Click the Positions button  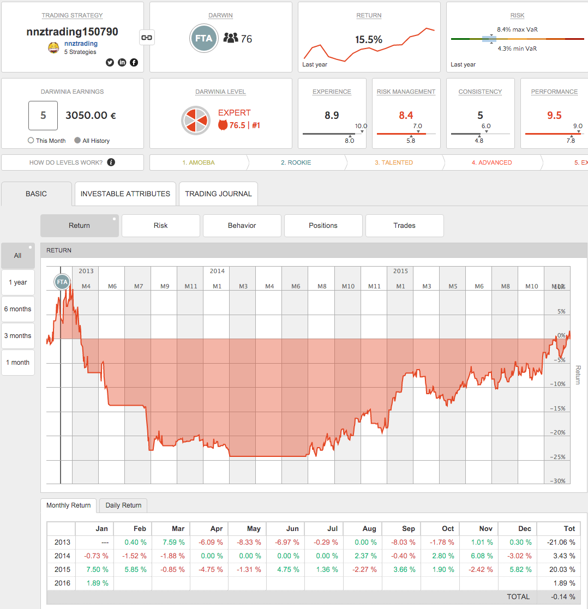(x=323, y=226)
